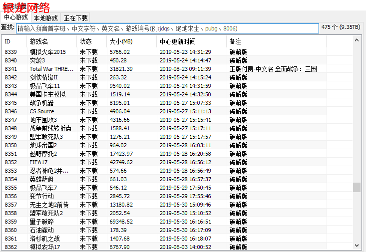The image size is (366, 252).
Task: Select the row 极品飞车7
Action: (177, 188)
